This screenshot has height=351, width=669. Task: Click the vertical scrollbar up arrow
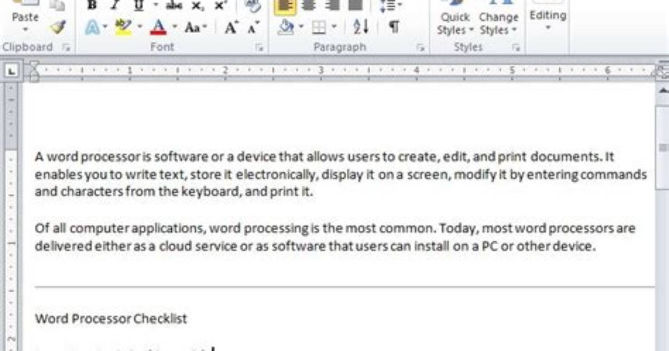663,91
